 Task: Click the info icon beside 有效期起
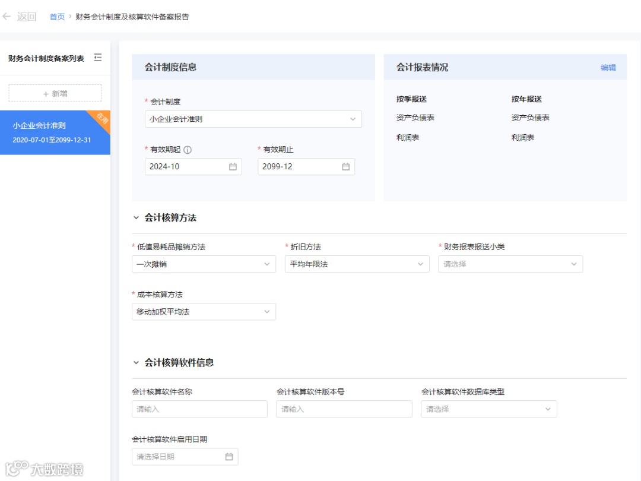(x=188, y=150)
